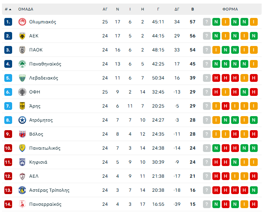Screen dimensions: 262x212
Task: Click the gray ? upcoming match badge for Ολυμπιακός
Action: pyautogui.click(x=207, y=22)
